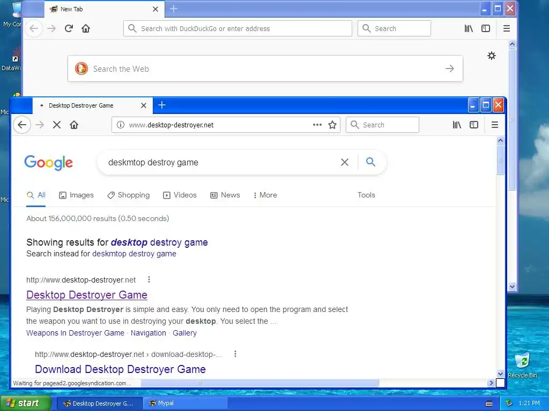Reload page in the New Tab window
This screenshot has height=411, width=549.
click(69, 28)
